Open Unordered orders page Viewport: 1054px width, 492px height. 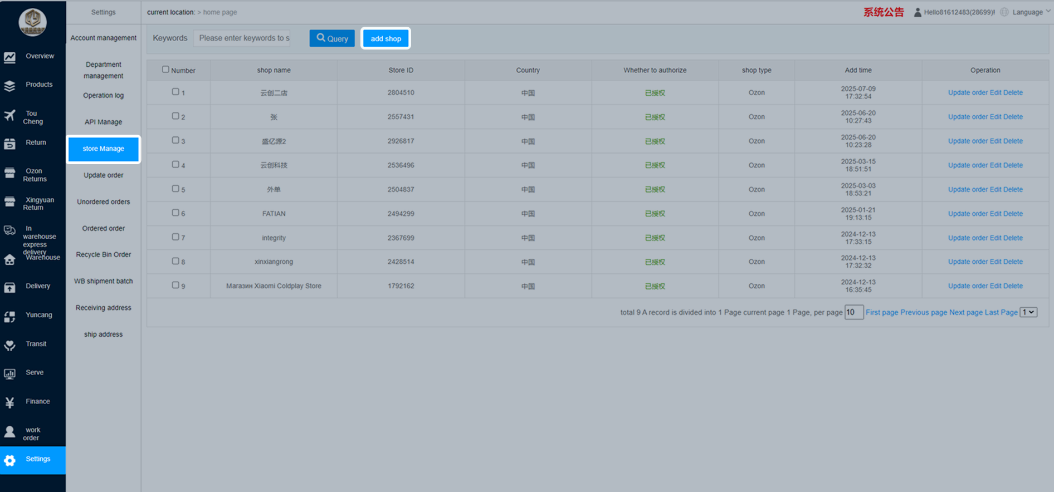click(103, 202)
